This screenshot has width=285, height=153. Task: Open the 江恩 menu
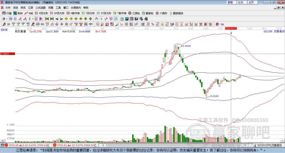click(x=31, y=7)
